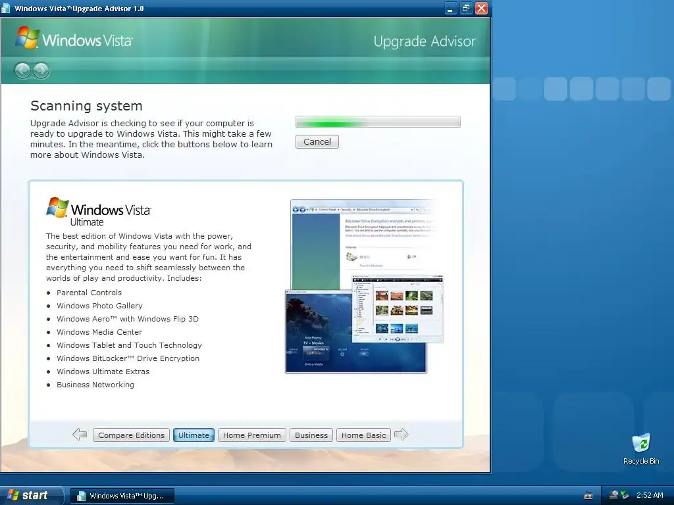Click the 'Business Networking' list item
Viewport: 674px width, 505px height.
pyautogui.click(x=95, y=385)
